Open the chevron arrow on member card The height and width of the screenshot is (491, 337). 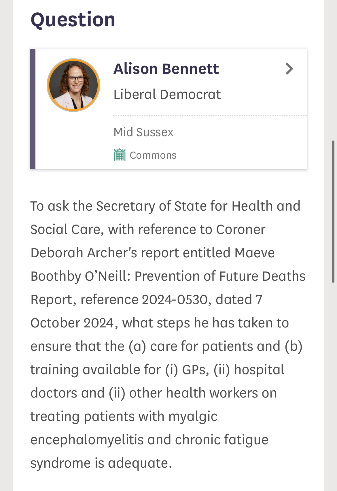[289, 69]
